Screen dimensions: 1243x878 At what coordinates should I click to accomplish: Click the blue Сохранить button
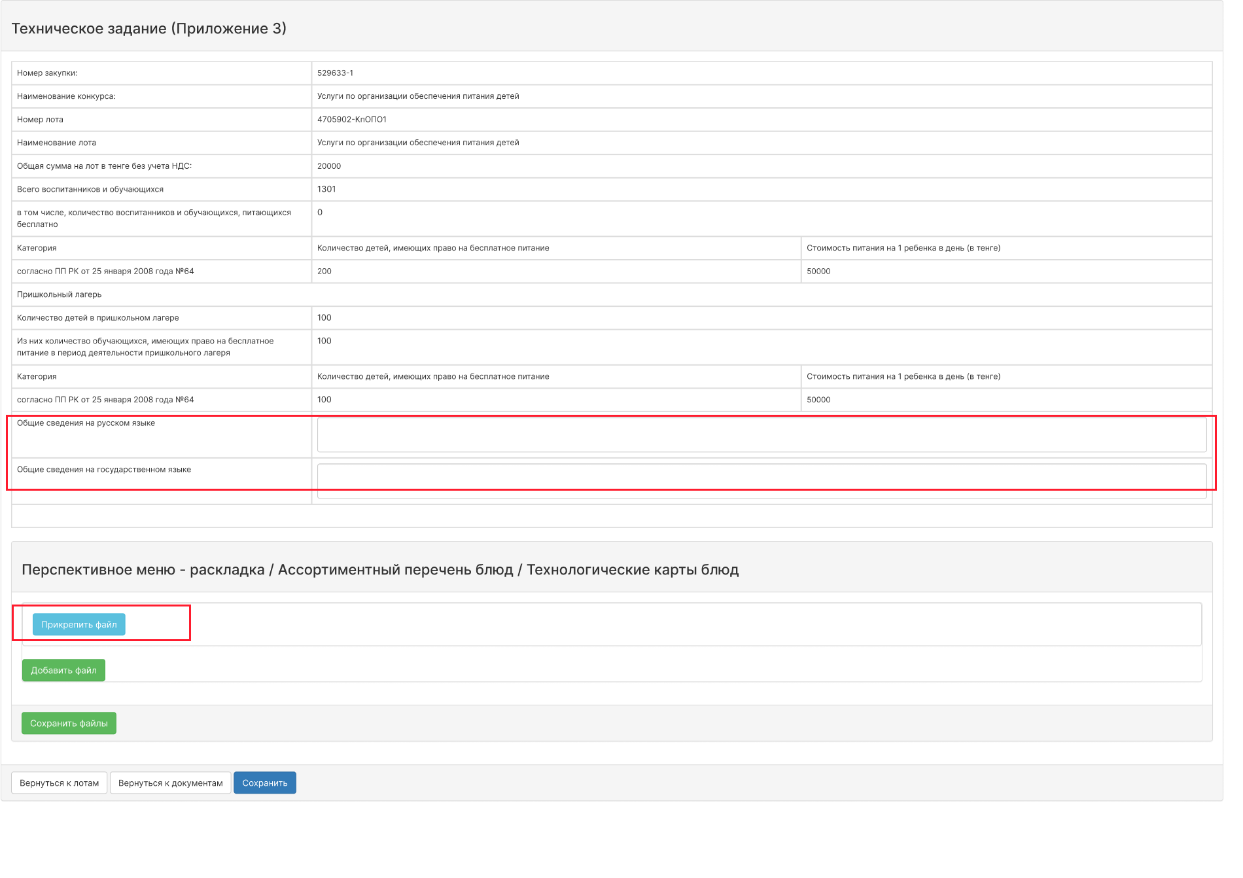pos(265,783)
